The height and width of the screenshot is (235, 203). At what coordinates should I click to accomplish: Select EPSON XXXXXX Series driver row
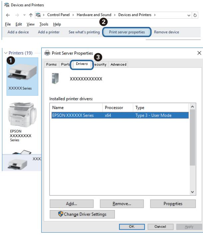pos(120,115)
